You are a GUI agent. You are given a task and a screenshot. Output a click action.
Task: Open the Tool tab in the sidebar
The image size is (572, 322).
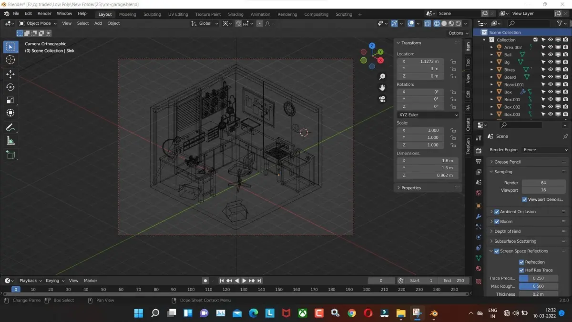[468, 62]
